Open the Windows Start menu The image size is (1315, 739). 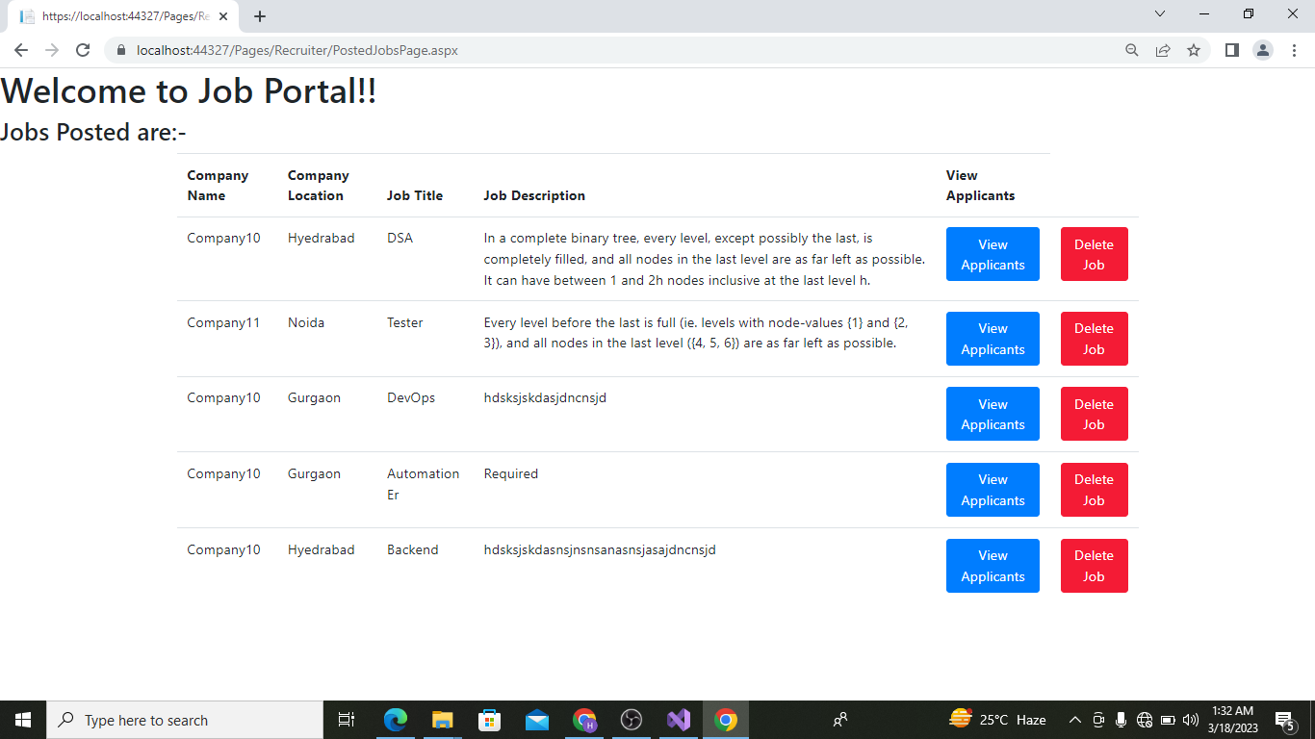pyautogui.click(x=23, y=720)
